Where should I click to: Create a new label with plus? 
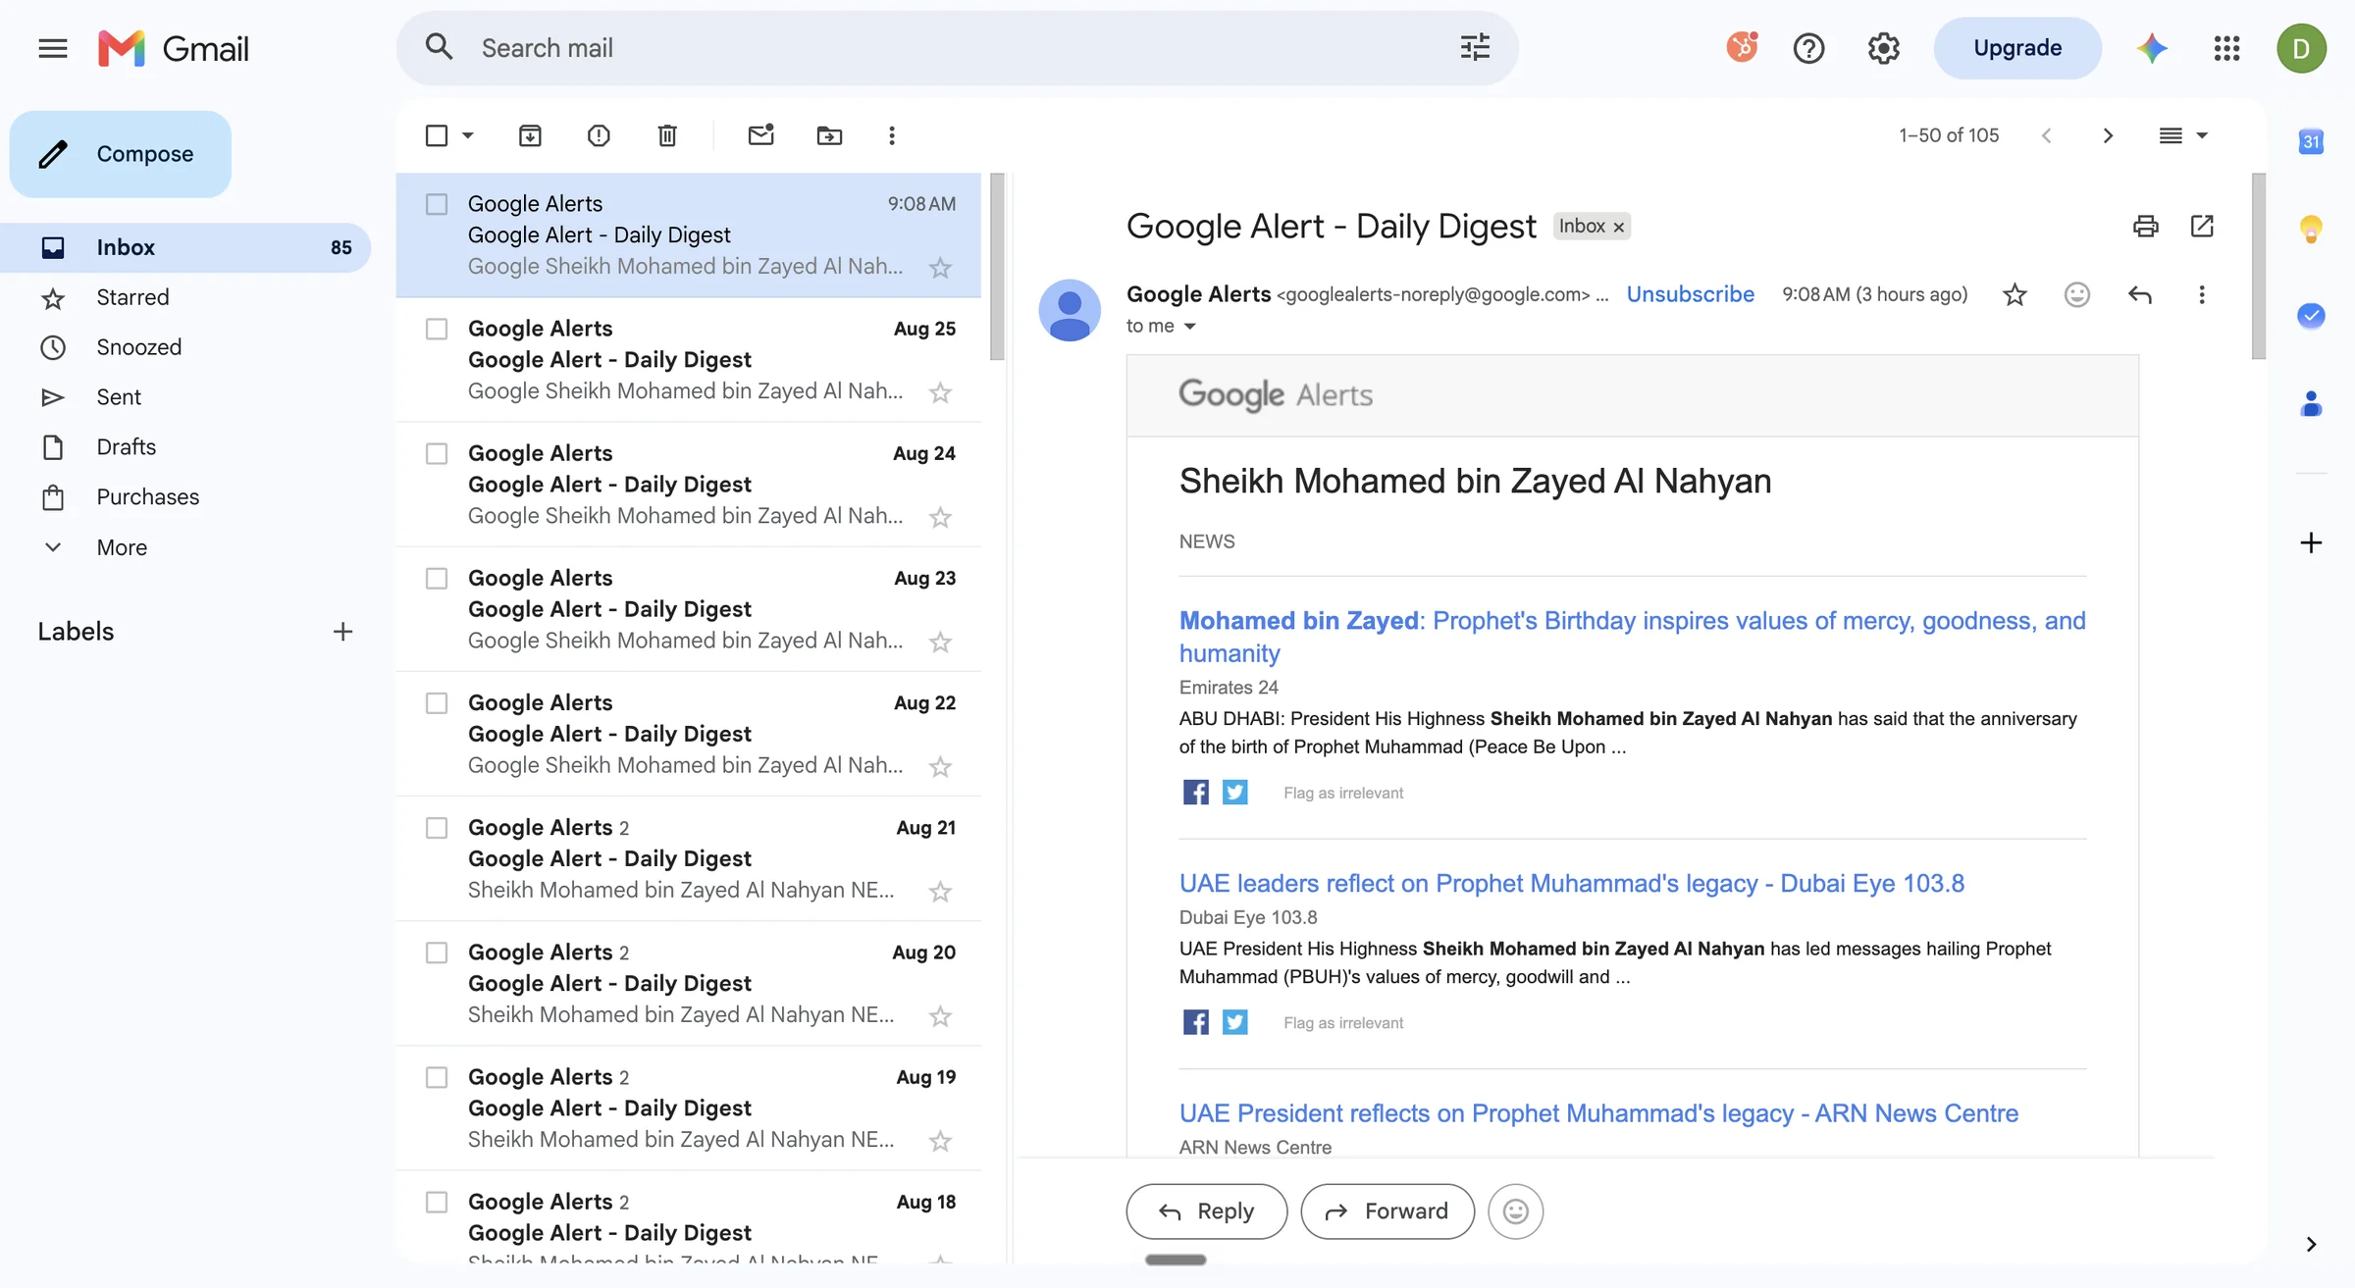(x=341, y=632)
